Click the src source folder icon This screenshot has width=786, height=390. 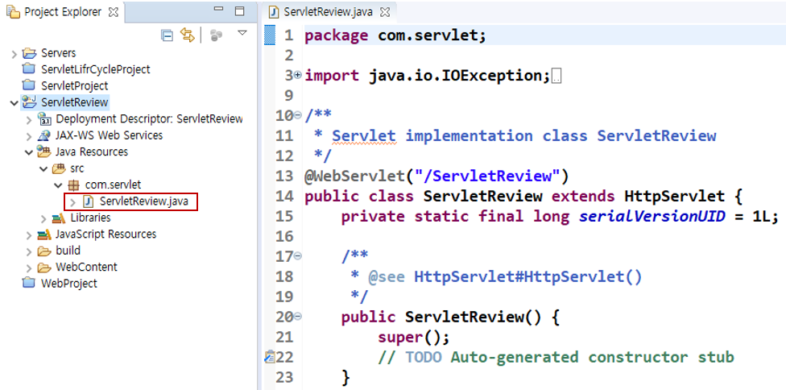click(59, 168)
